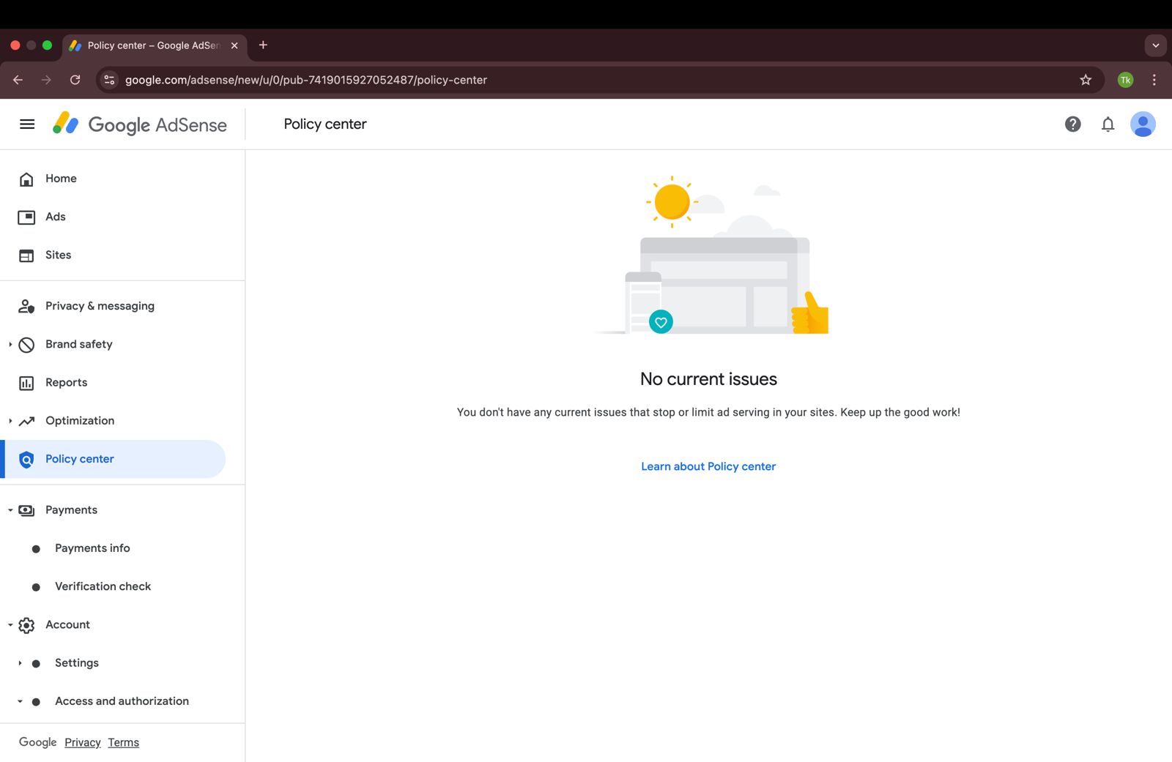Open a new browser tab
Image resolution: width=1172 pixels, height=762 pixels.
click(263, 45)
